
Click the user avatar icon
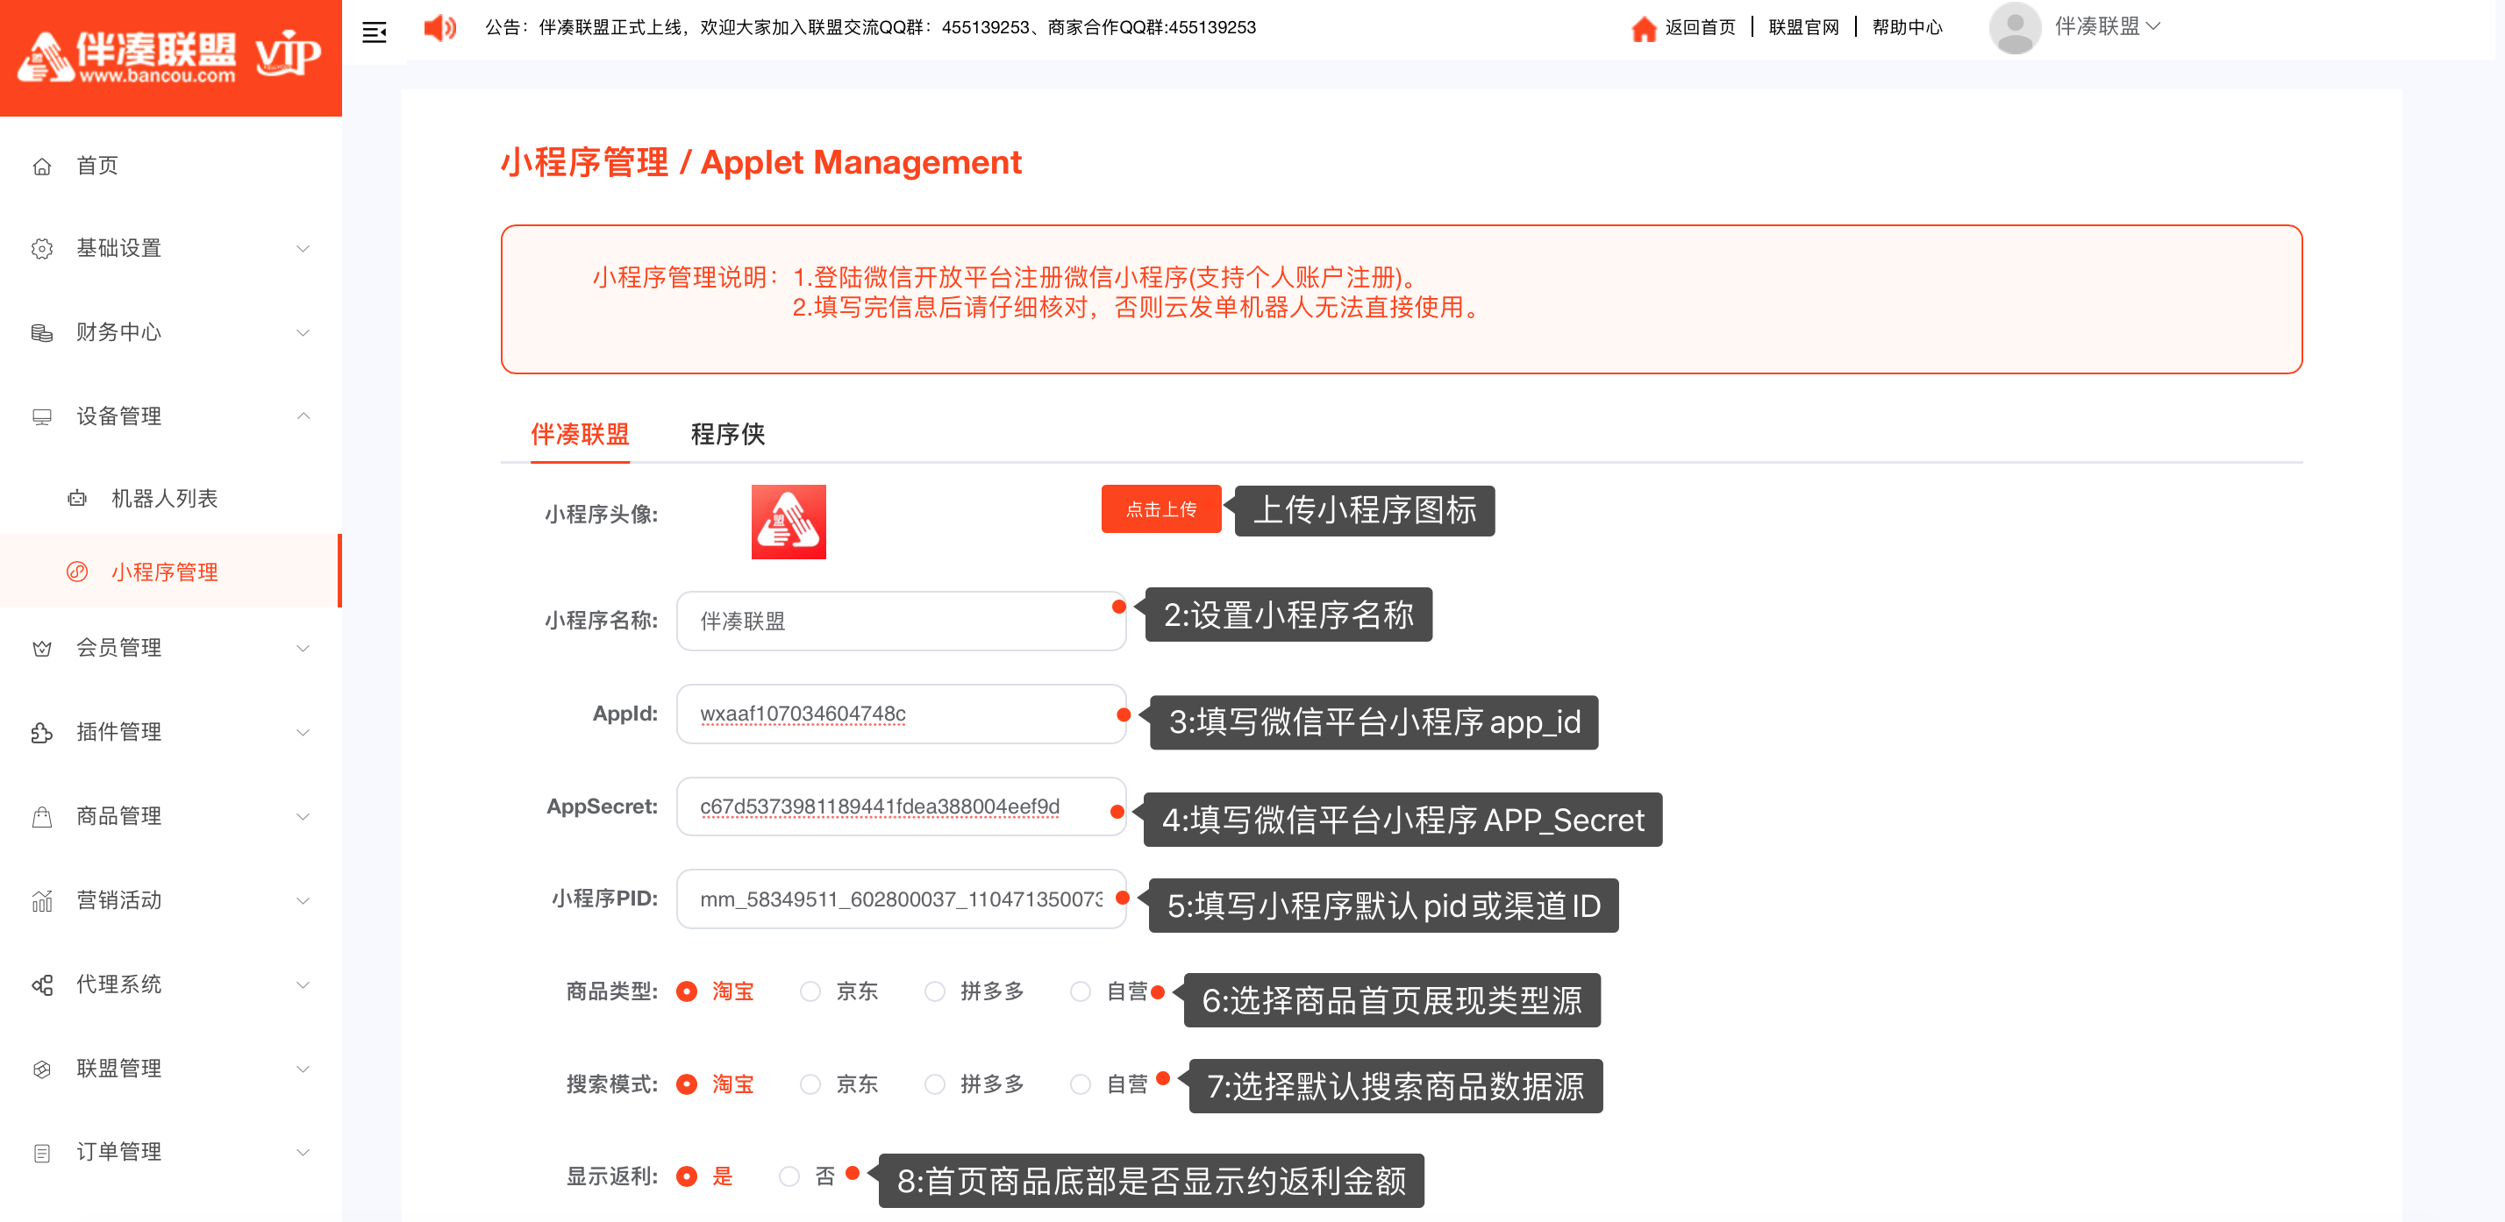(2014, 27)
